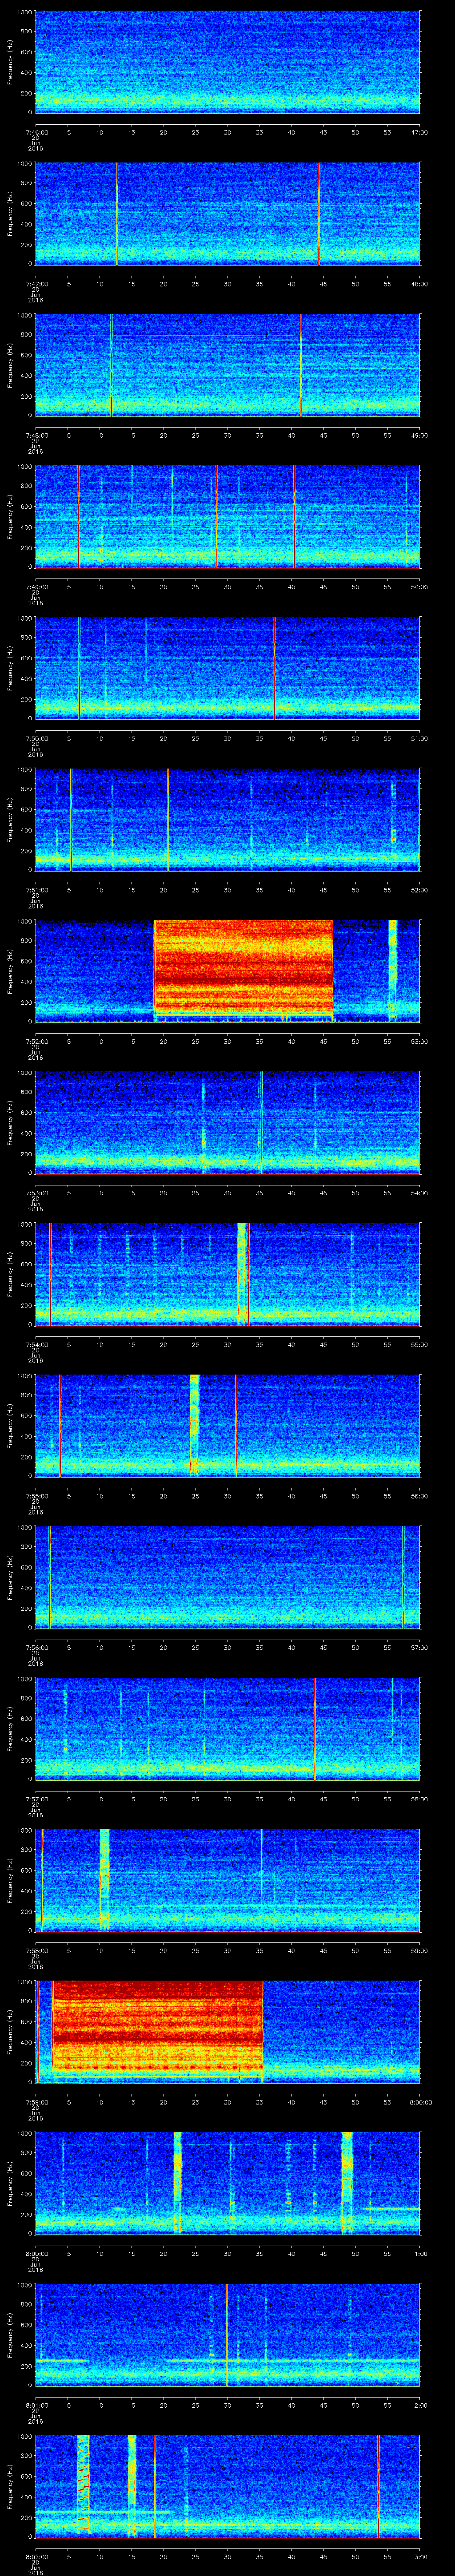455x2576 pixels.
Task: Click "Frequency (Hz)" axis label of 7:46:00 panel
Action: point(10,62)
